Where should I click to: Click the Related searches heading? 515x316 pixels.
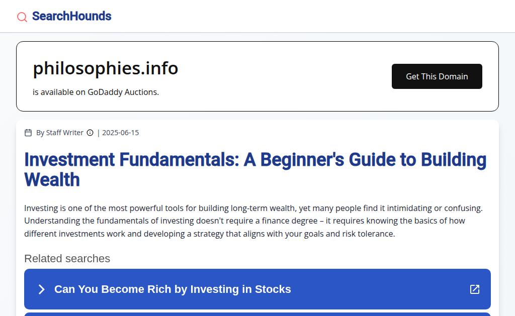[67, 258]
